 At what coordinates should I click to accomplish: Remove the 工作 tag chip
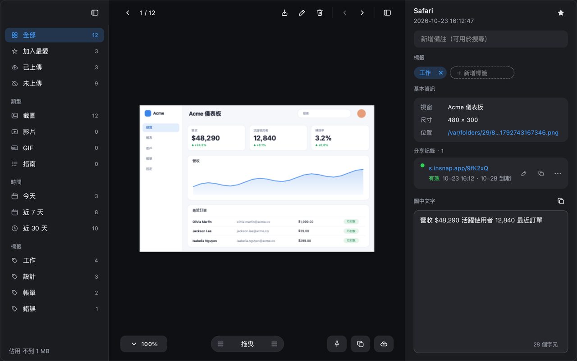coord(441,72)
